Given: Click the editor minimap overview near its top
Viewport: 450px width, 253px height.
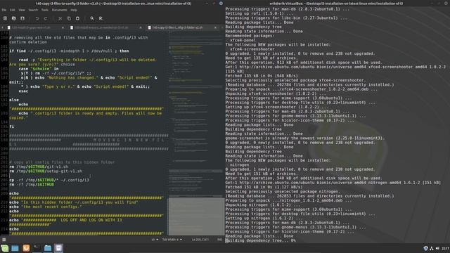Looking at the screenshot, I should pyautogui.click(x=196, y=37).
